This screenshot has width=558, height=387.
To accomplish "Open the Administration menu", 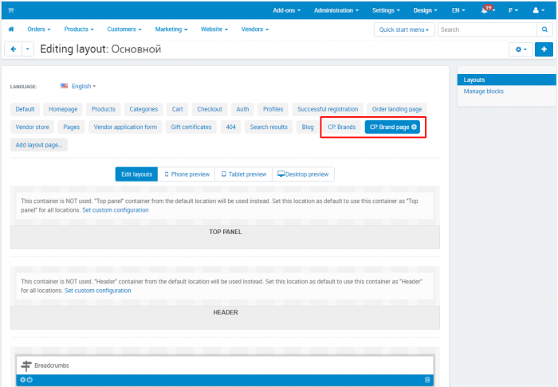I will click(x=336, y=10).
